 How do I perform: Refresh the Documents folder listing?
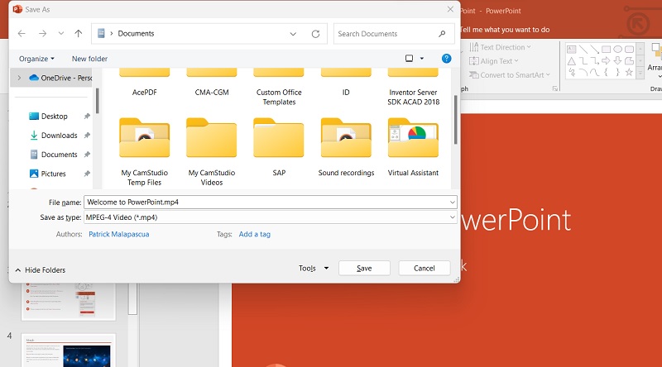coord(315,34)
